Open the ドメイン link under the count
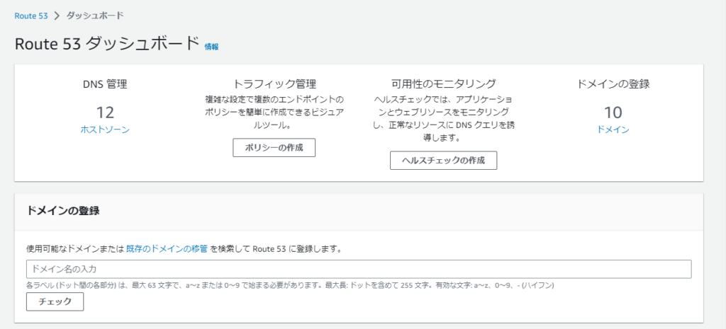This screenshot has width=726, height=329. pos(613,129)
